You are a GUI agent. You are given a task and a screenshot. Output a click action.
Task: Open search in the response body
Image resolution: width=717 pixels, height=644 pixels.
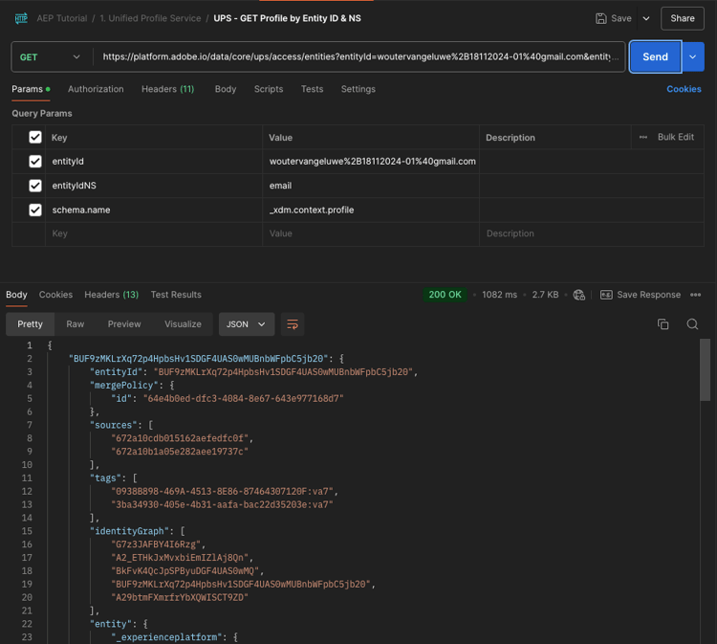point(692,324)
